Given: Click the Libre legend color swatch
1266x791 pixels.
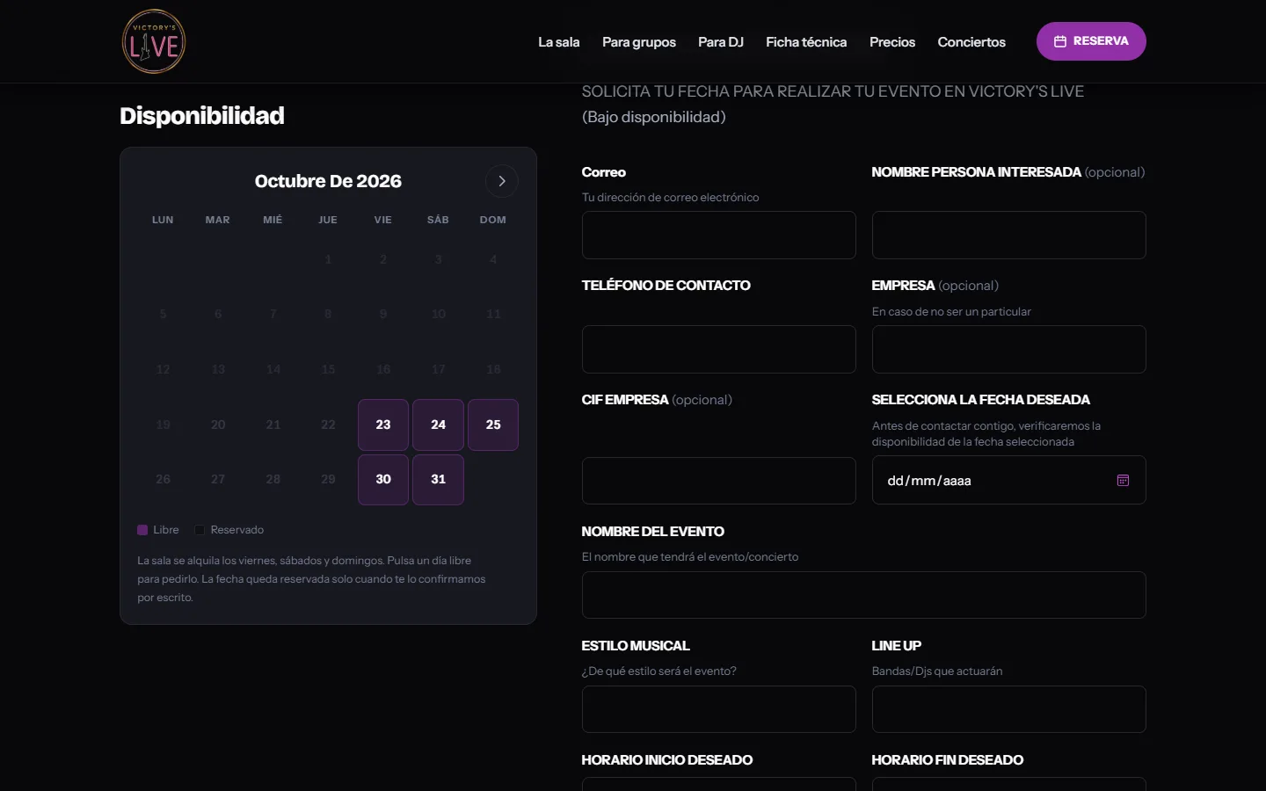Looking at the screenshot, I should 142,530.
